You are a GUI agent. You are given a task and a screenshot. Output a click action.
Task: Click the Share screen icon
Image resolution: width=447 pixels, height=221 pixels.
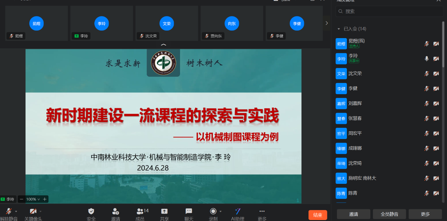coord(164,211)
